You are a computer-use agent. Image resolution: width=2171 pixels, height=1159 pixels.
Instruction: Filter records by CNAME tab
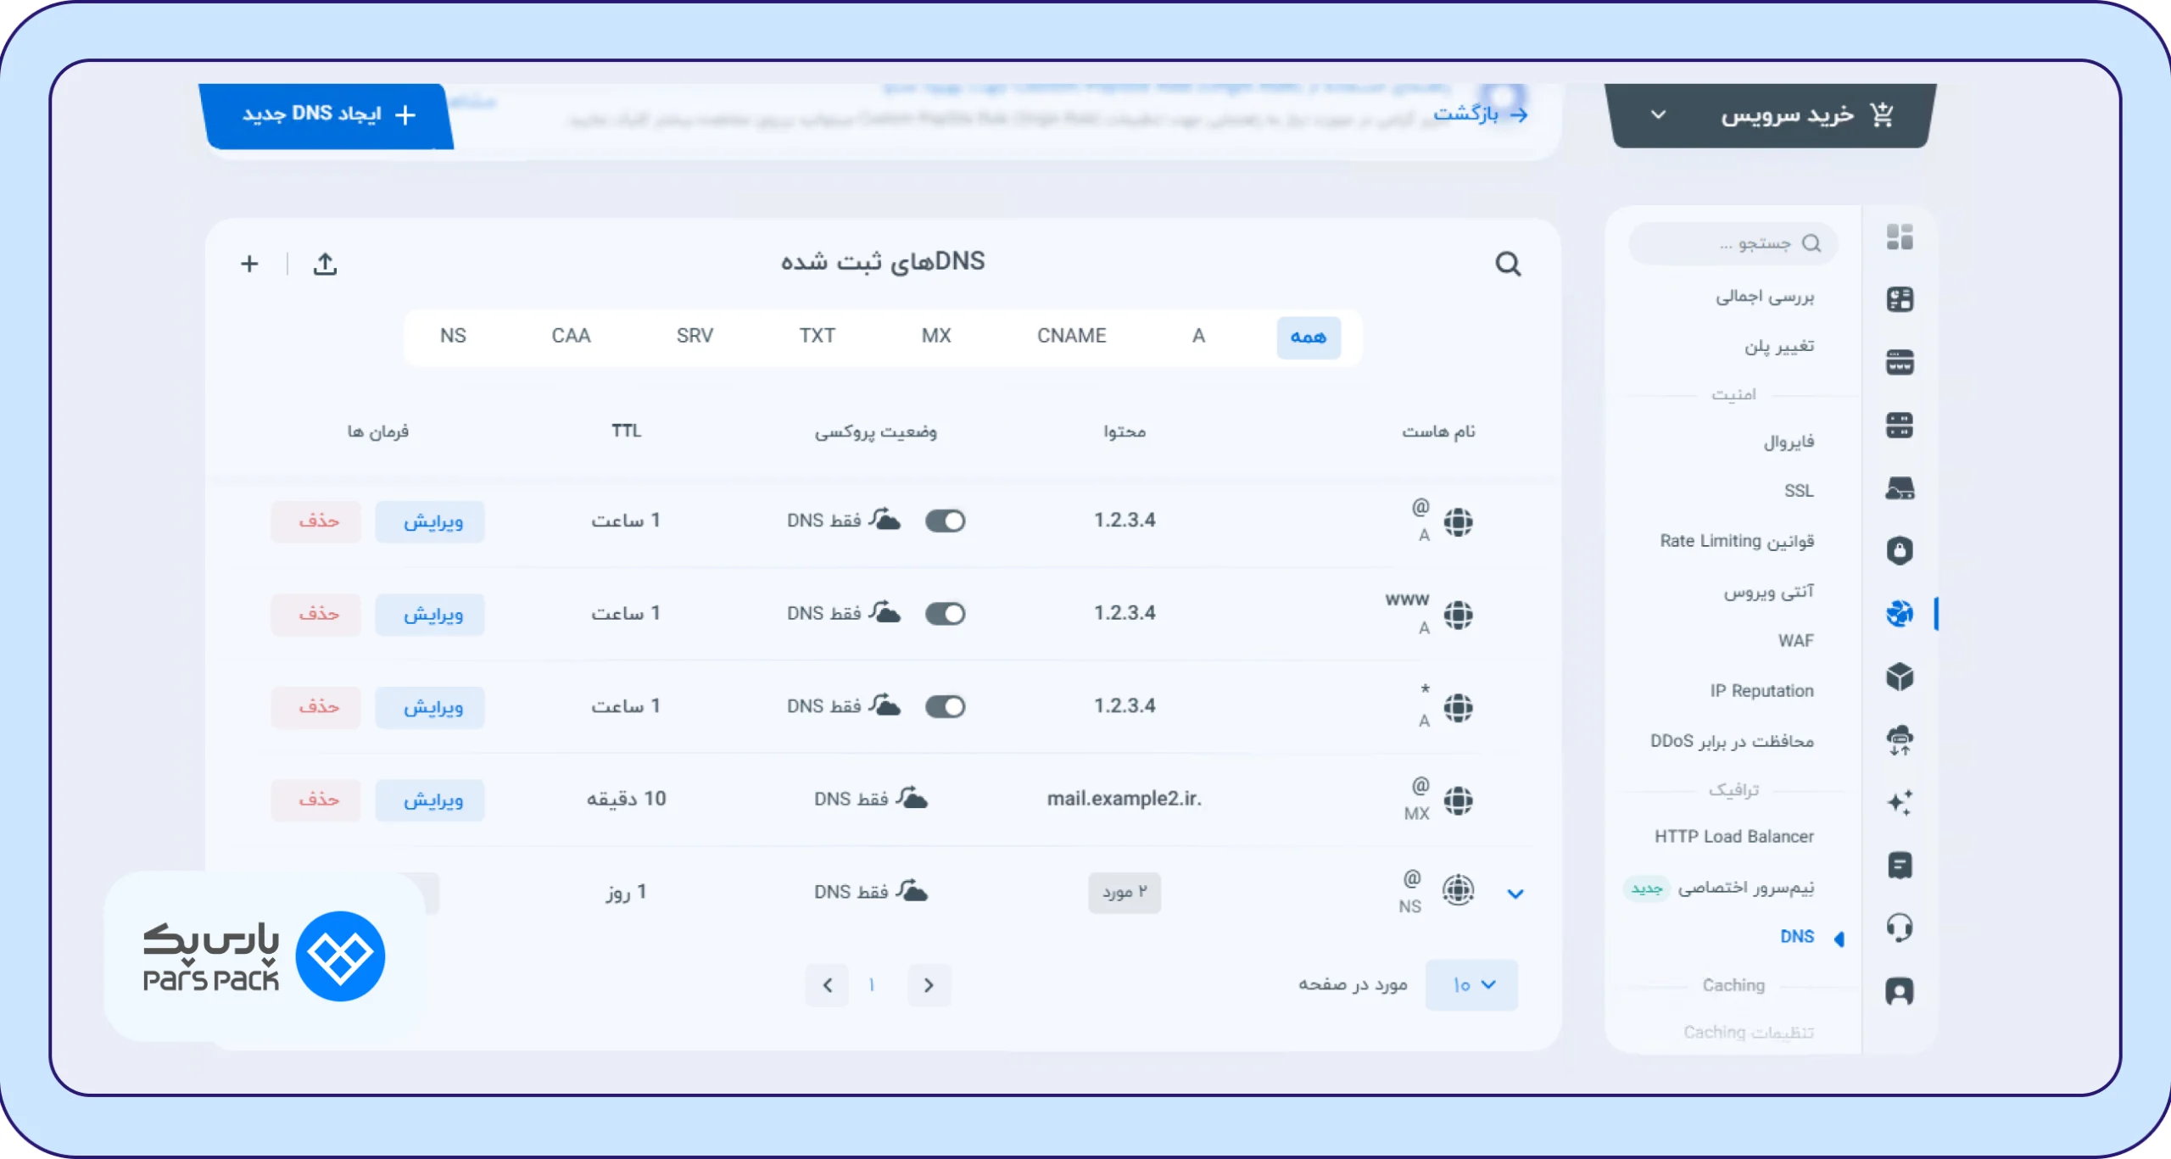(1071, 337)
